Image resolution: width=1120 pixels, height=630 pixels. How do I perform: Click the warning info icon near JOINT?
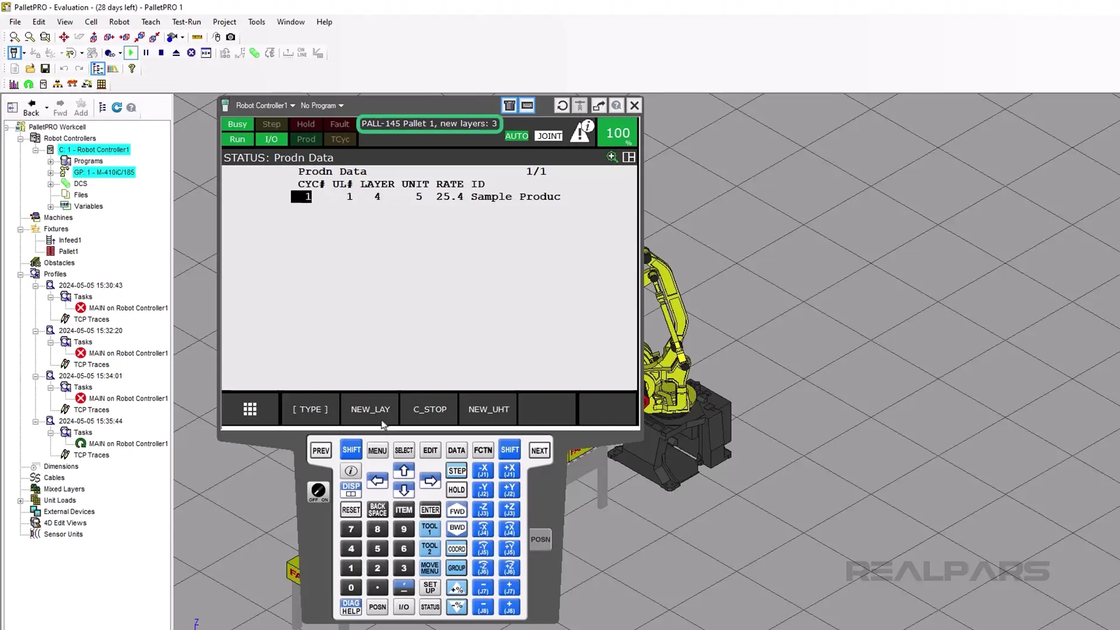tap(582, 131)
